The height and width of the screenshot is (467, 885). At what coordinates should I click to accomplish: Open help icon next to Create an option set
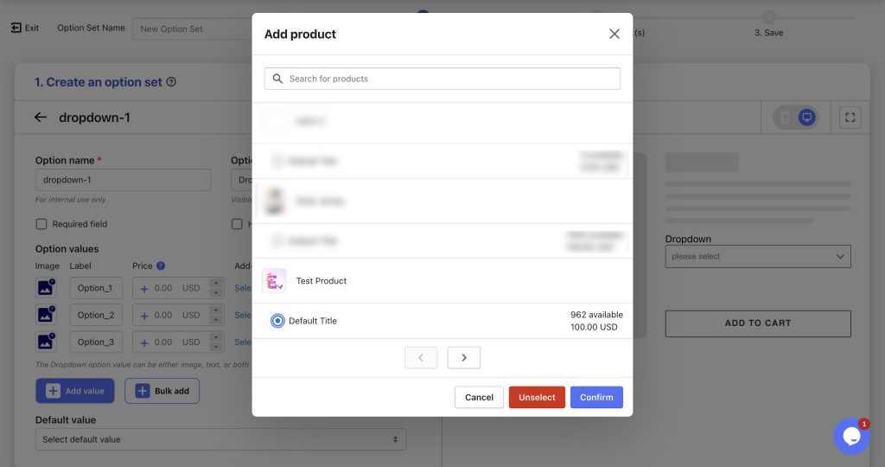(171, 82)
